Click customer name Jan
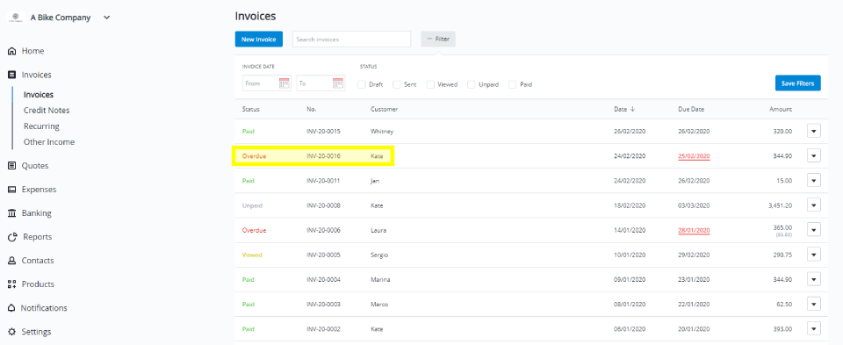Image resolution: width=843 pixels, height=345 pixels. click(375, 181)
